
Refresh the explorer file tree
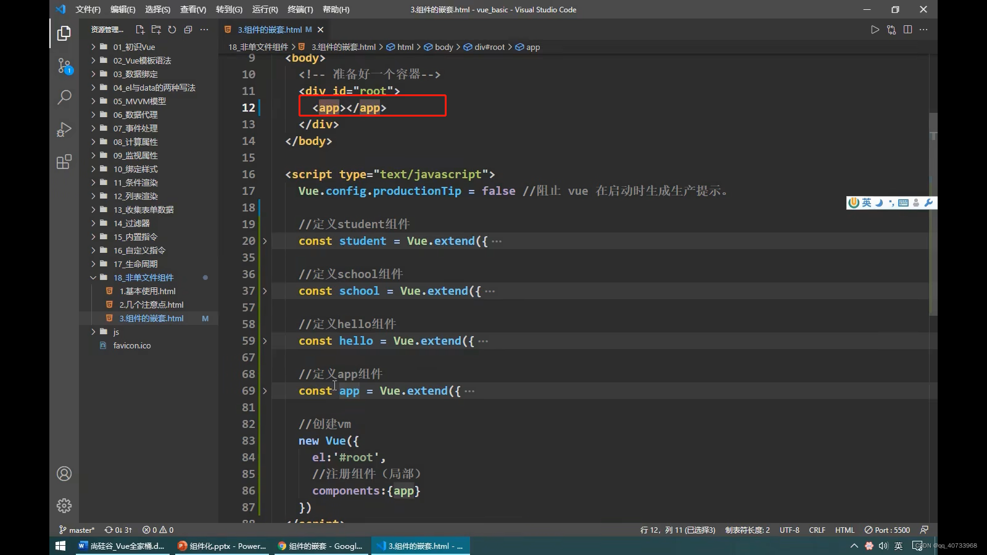(172, 30)
